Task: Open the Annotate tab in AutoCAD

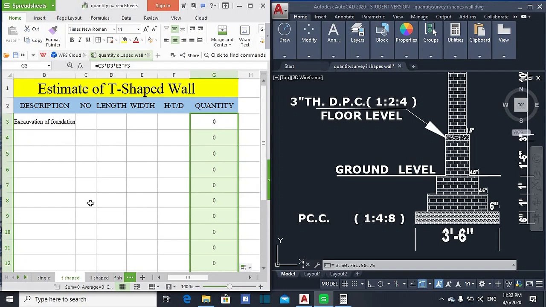Action: click(x=344, y=17)
